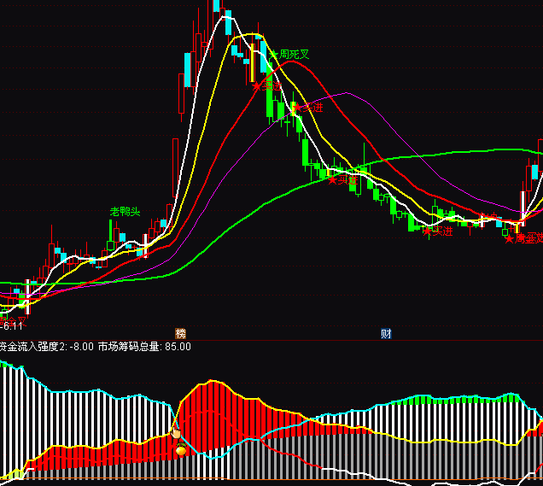Click the red star beside 周金叉 label
This screenshot has width=543, height=486.
tap(509, 240)
